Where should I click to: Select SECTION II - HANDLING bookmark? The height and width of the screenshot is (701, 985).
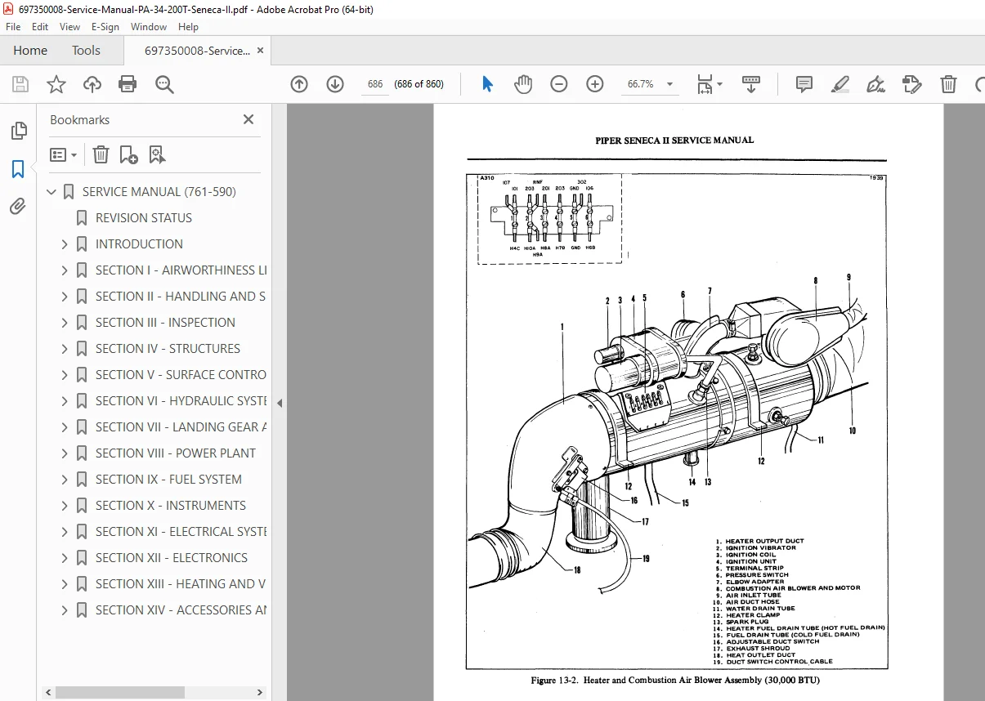click(x=181, y=297)
